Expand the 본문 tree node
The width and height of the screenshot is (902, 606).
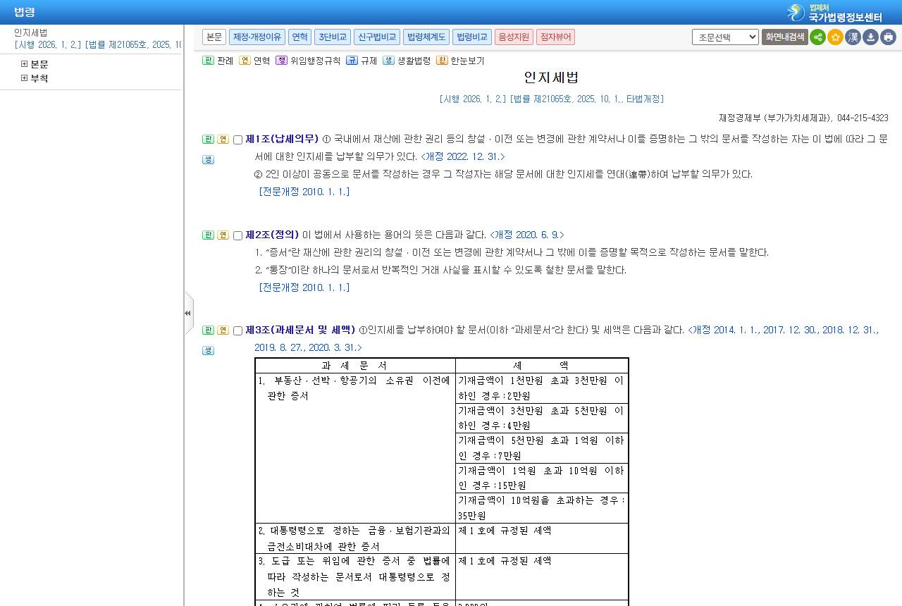click(x=25, y=64)
